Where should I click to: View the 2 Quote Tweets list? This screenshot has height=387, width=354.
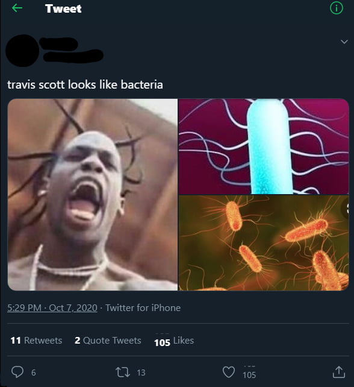point(108,341)
